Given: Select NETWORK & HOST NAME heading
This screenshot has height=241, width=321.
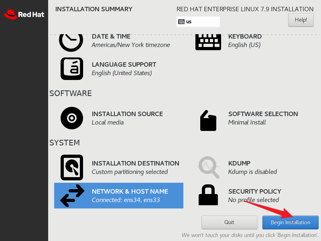Looking at the screenshot, I should [130, 192].
